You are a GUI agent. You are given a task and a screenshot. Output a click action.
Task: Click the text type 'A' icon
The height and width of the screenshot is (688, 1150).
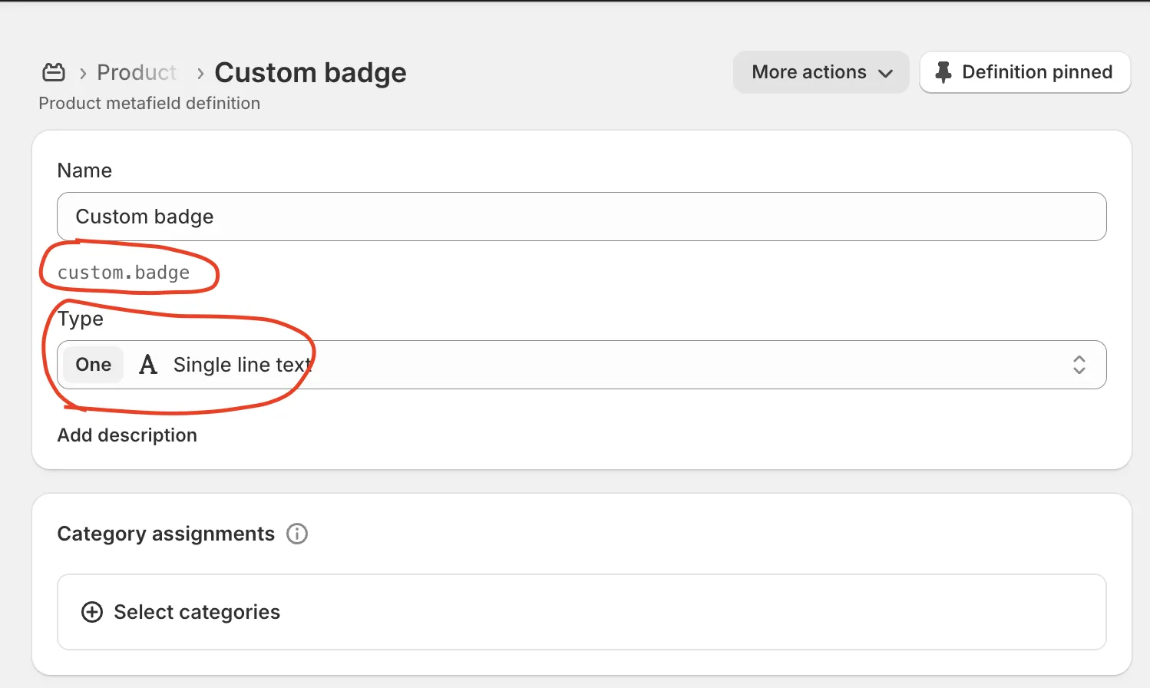click(x=148, y=365)
